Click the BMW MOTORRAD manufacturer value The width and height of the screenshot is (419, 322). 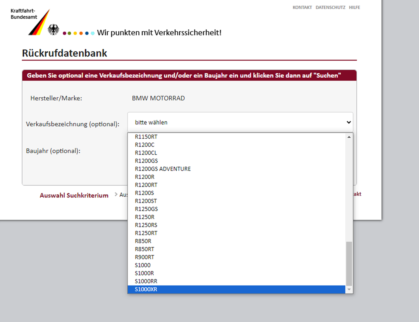[158, 98]
